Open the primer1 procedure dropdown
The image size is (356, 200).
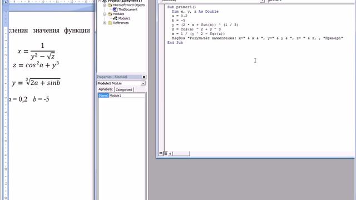click(x=311, y=1)
